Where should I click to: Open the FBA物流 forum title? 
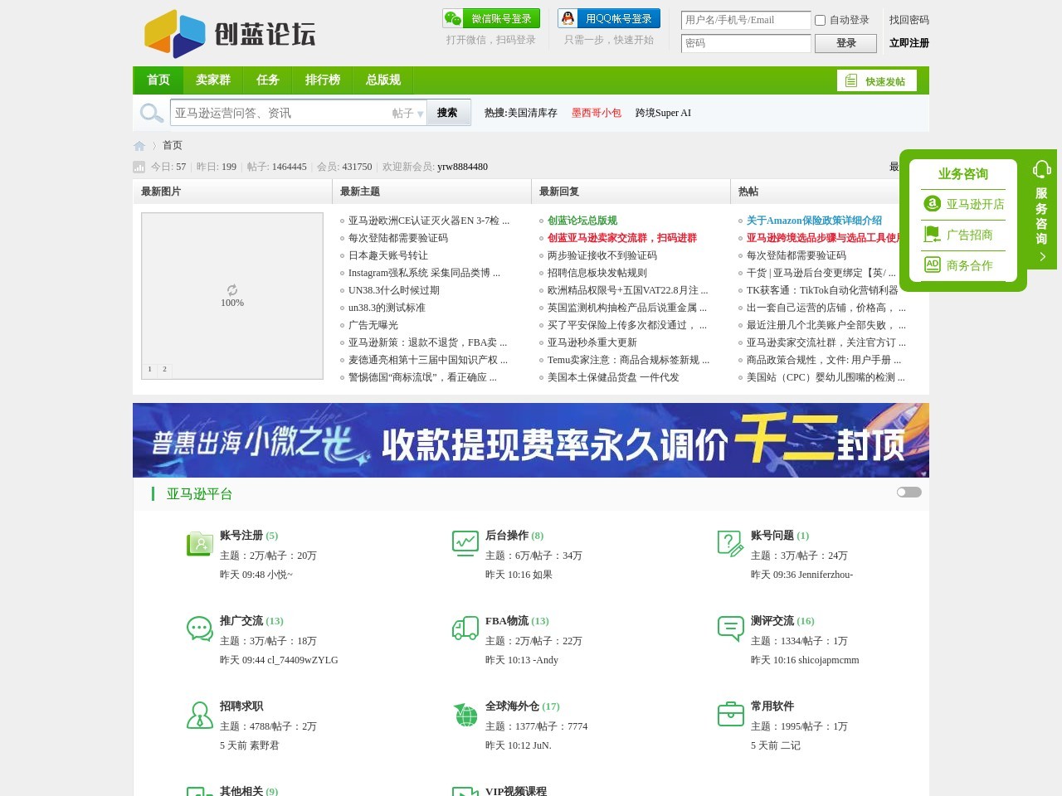(x=507, y=621)
